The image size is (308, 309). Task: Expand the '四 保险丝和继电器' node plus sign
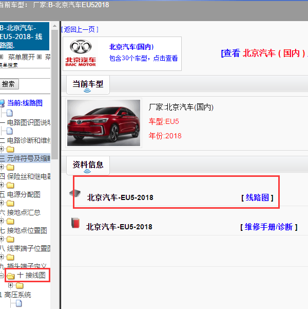2,167
